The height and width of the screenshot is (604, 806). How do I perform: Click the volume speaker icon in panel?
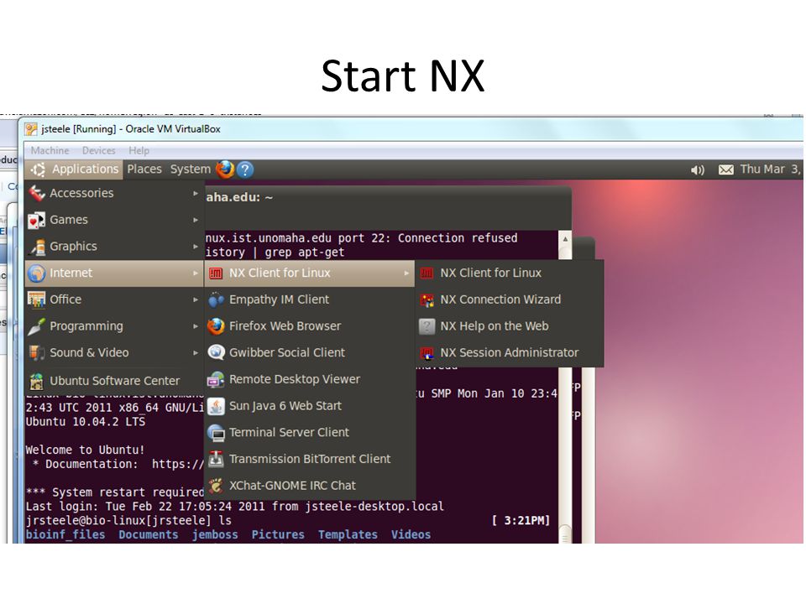(697, 170)
